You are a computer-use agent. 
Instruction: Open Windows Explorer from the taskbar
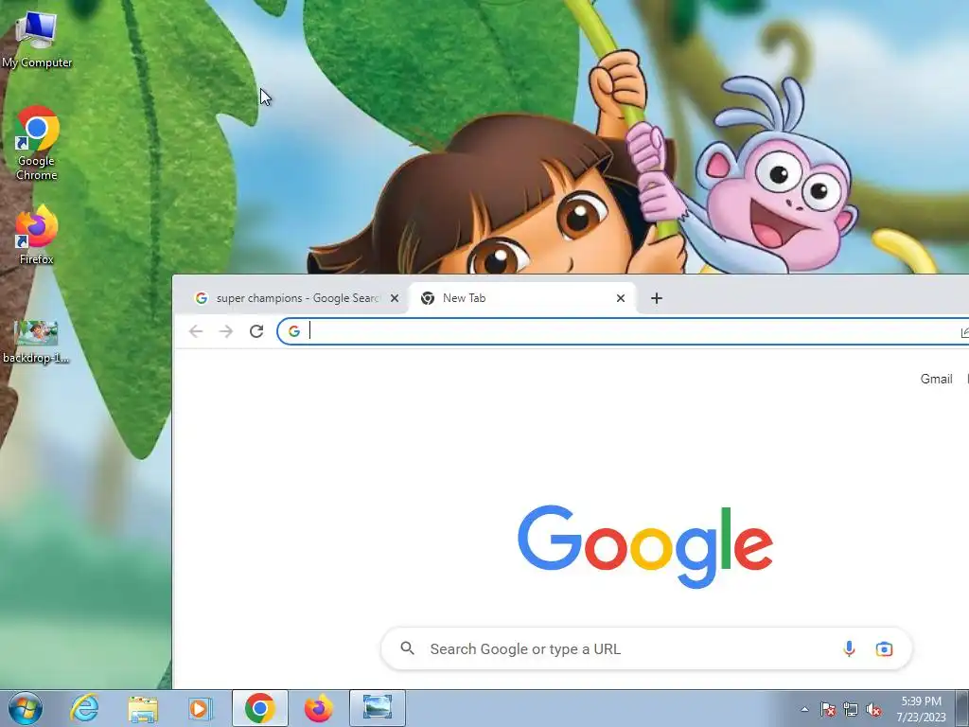point(143,708)
